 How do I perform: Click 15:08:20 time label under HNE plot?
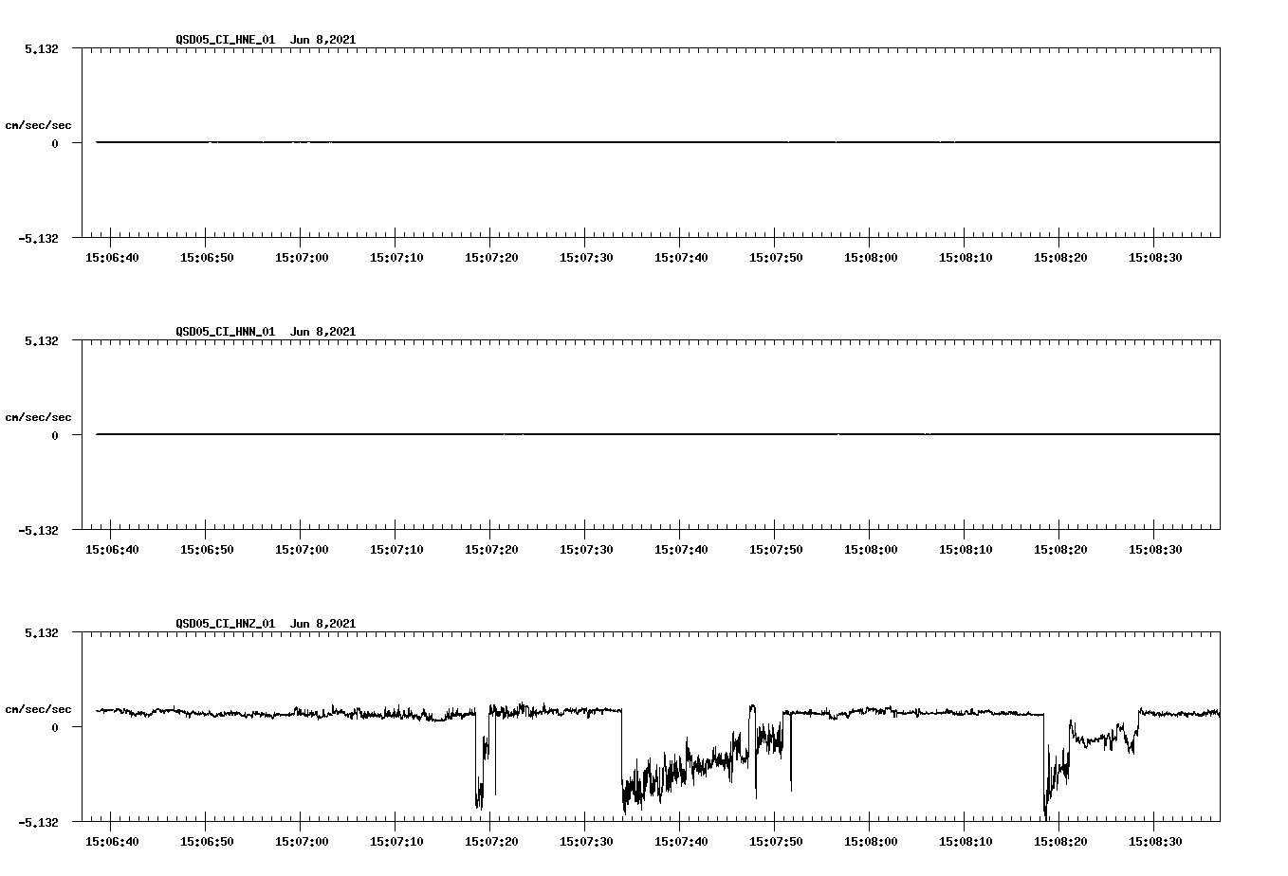(x=1060, y=258)
